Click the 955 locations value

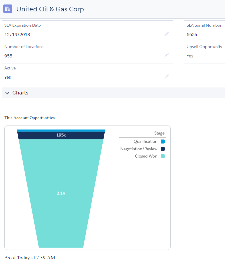click(8, 56)
